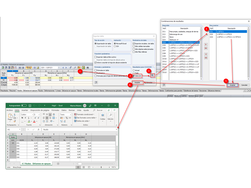The width and height of the screenshot is (251, 188).
Task: Click the Celdas icon in the Excel ribbon
Action: (x=103, y=115)
